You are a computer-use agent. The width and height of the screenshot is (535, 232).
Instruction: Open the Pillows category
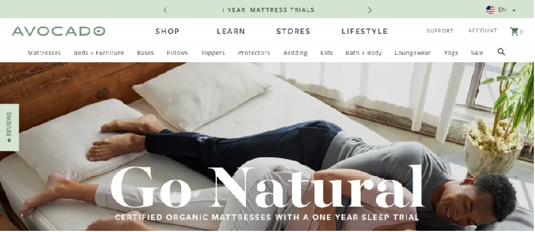click(177, 53)
